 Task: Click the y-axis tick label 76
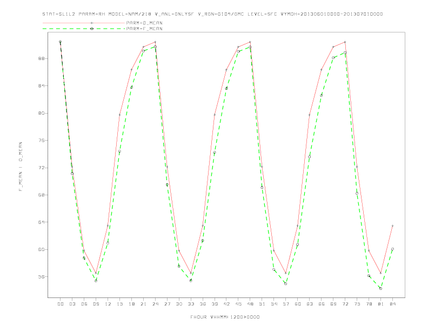tap(41, 141)
